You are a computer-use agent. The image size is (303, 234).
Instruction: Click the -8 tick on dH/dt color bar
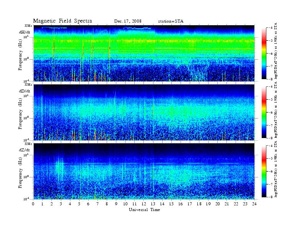point(271,79)
